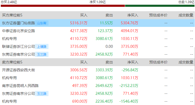
Task: Select 机构专用 in the 买方席位前5 section
Action: pos(9,39)
